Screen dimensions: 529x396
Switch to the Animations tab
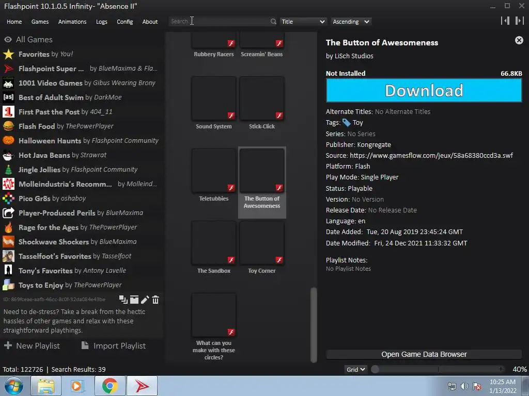coord(72,22)
